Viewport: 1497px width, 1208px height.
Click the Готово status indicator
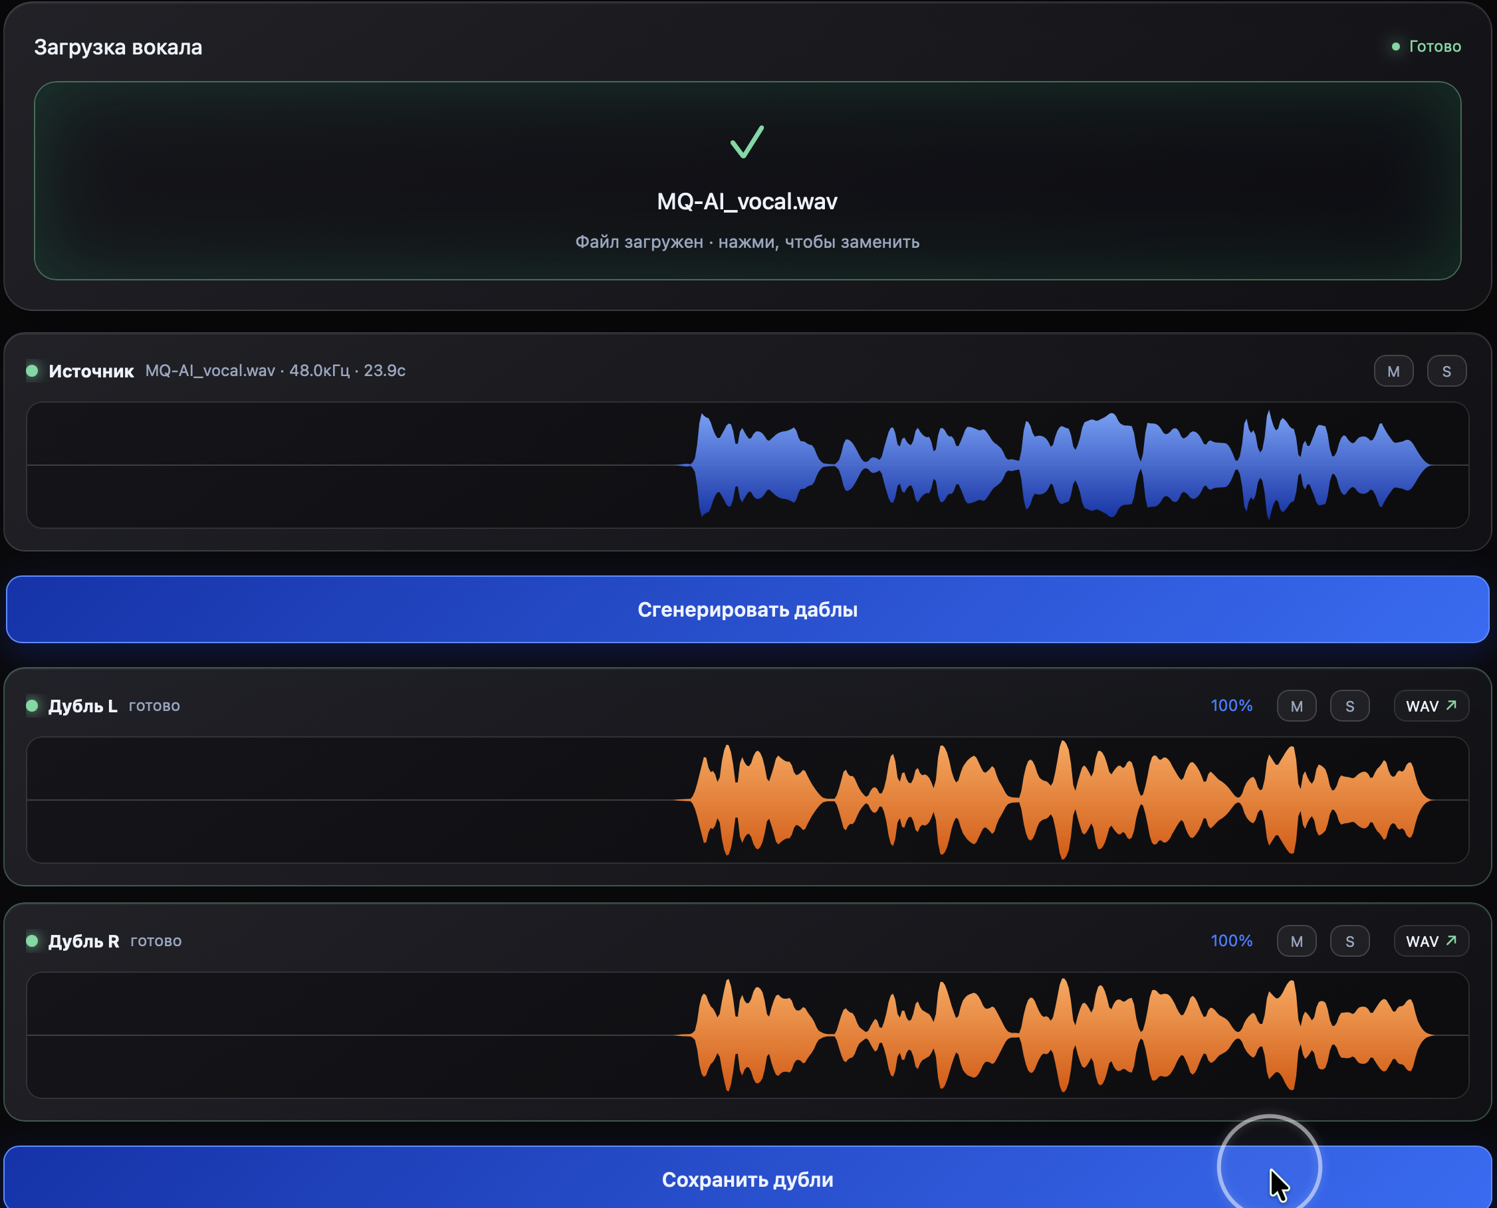pos(1426,47)
